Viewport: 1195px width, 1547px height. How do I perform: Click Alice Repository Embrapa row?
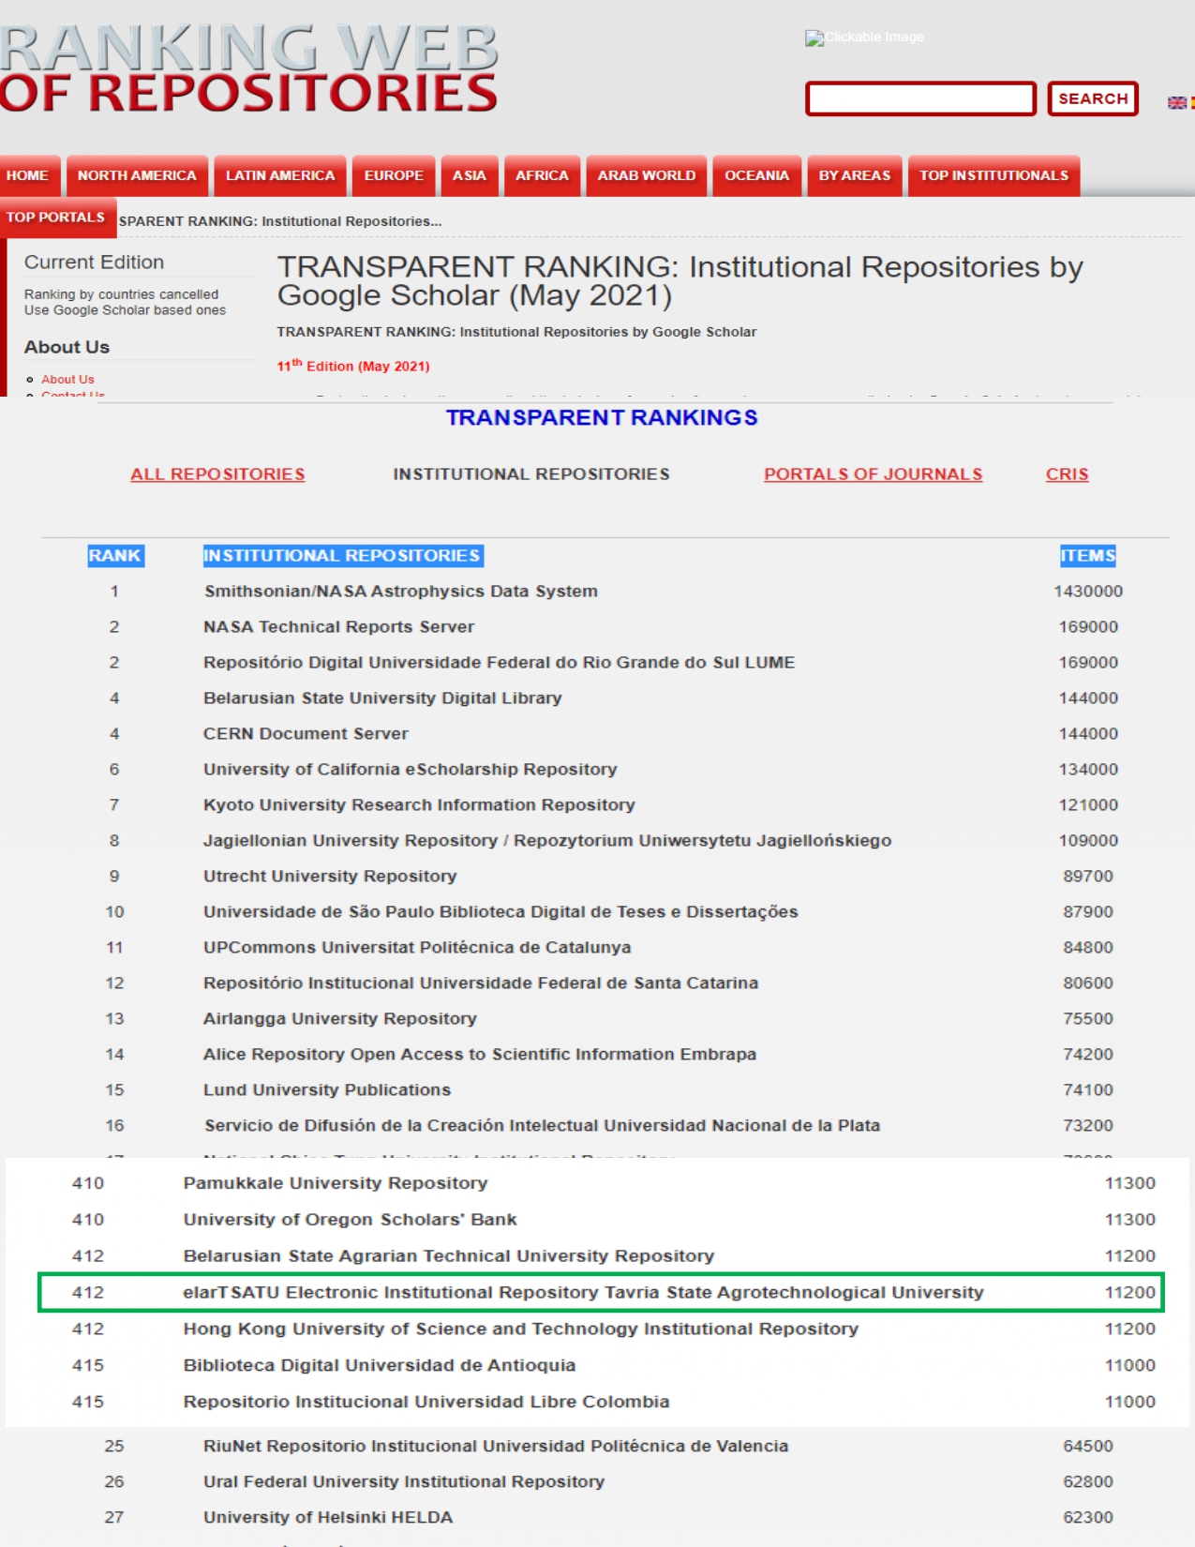point(605,1055)
